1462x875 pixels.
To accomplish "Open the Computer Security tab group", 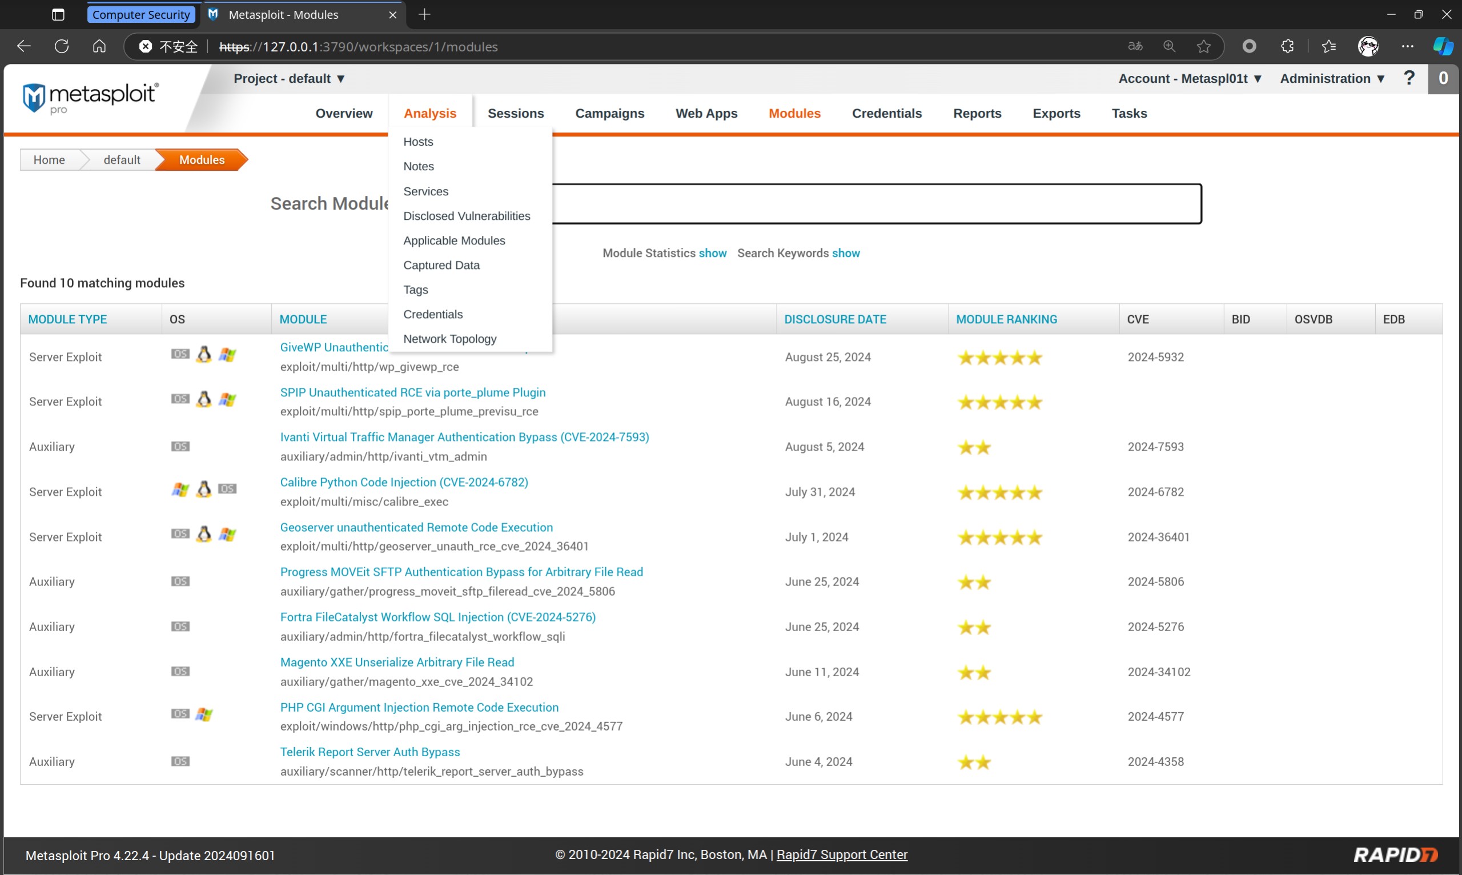I will 142,14.
